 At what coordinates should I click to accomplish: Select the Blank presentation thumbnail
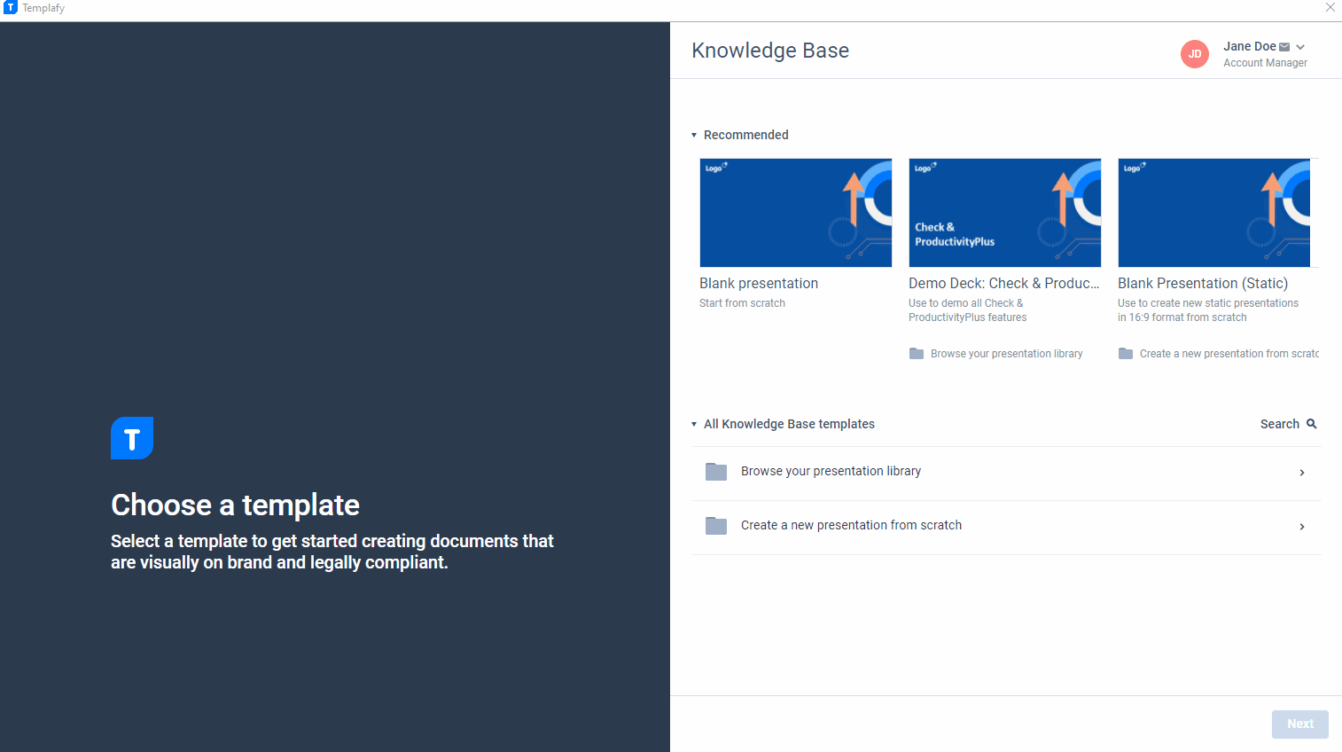pyautogui.click(x=796, y=213)
